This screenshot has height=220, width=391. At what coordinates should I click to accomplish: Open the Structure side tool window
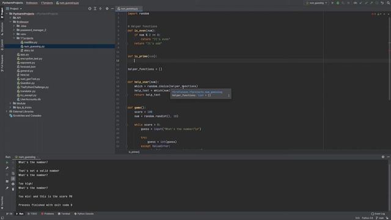pos(2,29)
